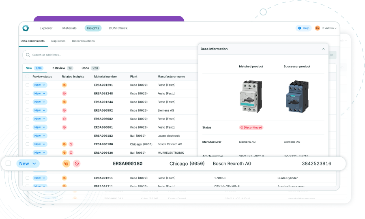The height and width of the screenshot is (219, 365).
Task: Focus the Search or add filters field
Action: click(109, 55)
